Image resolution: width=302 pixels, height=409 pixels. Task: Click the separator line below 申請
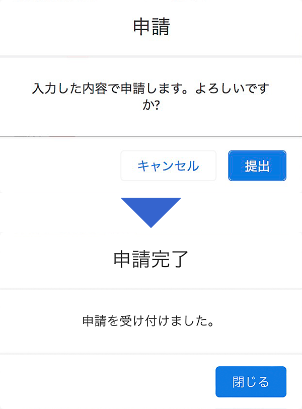(150, 53)
